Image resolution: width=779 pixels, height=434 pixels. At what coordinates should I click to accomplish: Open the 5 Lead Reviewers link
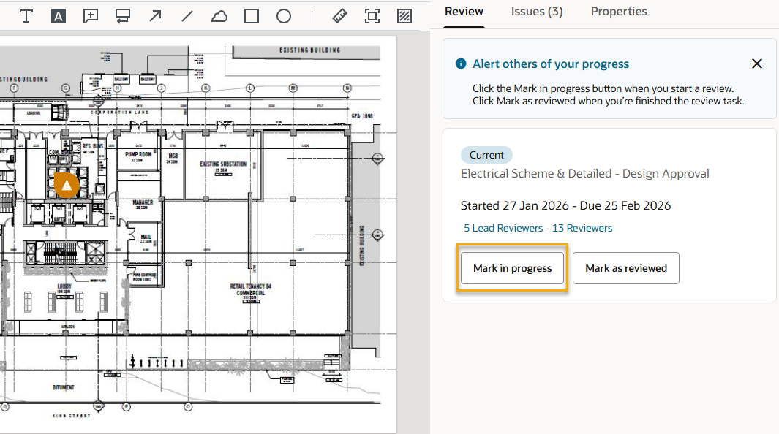pos(503,228)
